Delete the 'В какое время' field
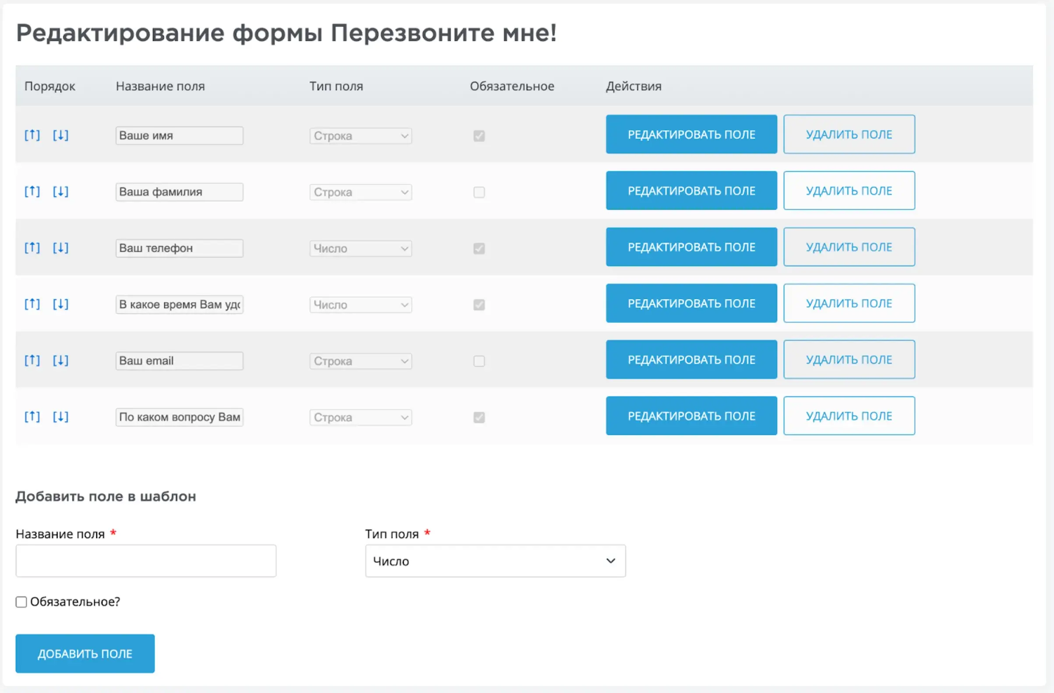This screenshot has height=693, width=1054. pos(849,303)
